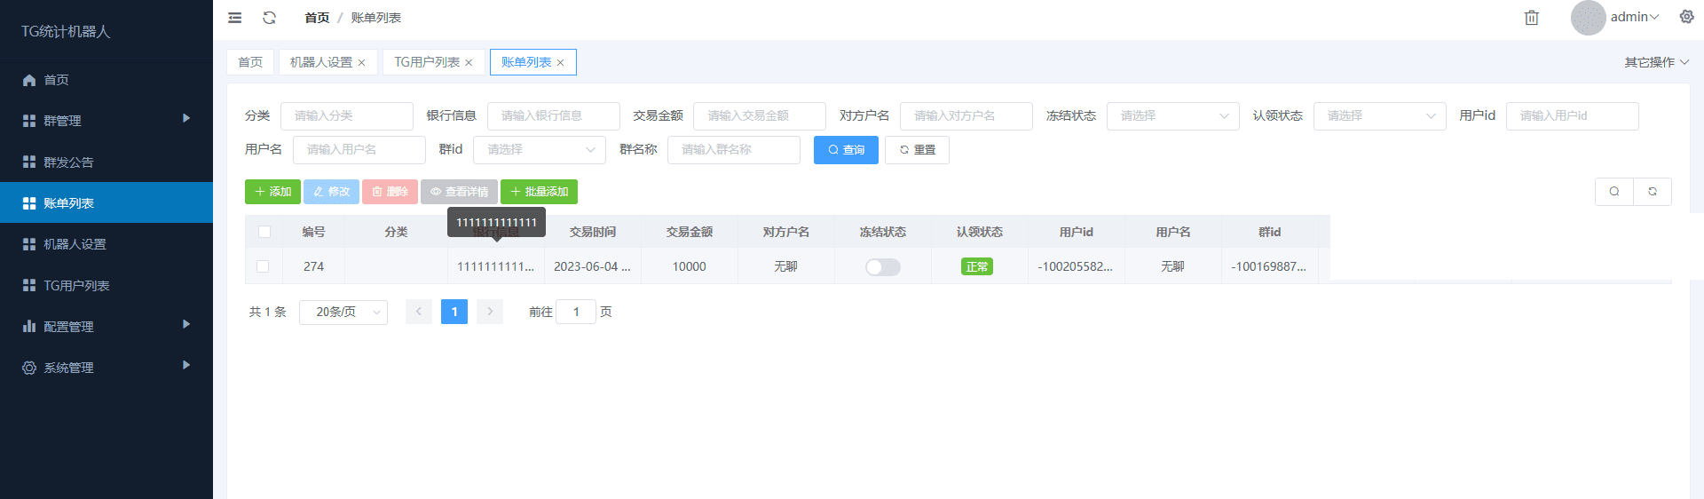Screen dimensions: 1704x499
Task: Click the search toggle icon above the table
Action: point(1613,192)
